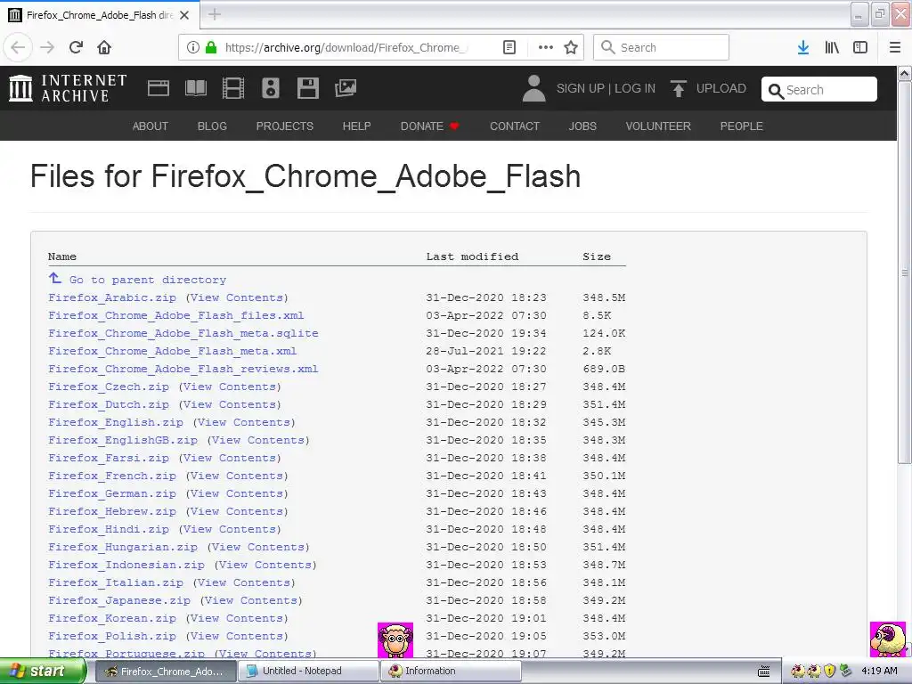View Contents of Firefox_Czech.zip
Viewport: 912px width, 684px height.
point(230,387)
